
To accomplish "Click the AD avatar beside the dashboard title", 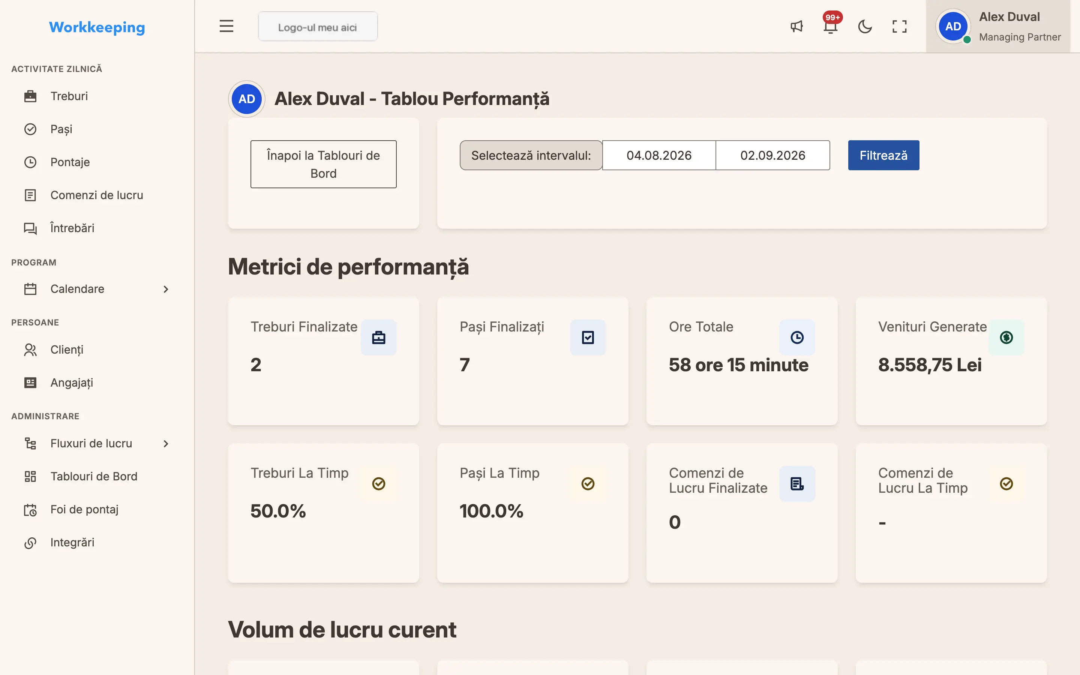I will coord(247,99).
